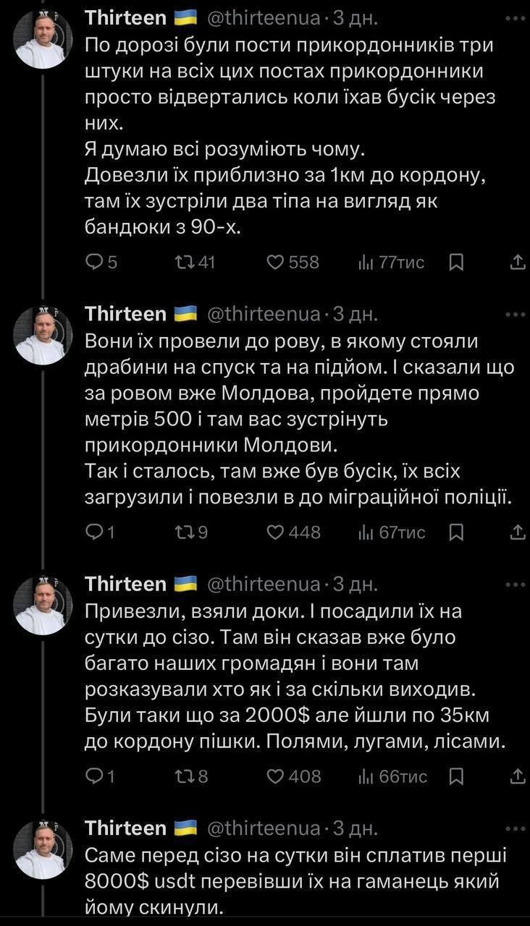Share the tweet with 66тис views
This screenshot has height=926, width=530.
[518, 776]
